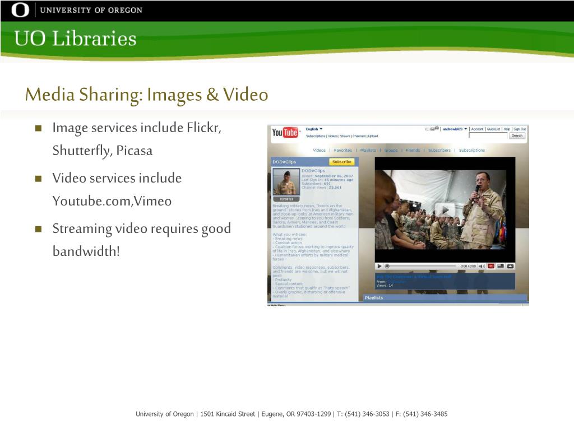This screenshot has height=430, width=574.
Task: Select the channel Subscribers tab
Action: tap(439, 150)
